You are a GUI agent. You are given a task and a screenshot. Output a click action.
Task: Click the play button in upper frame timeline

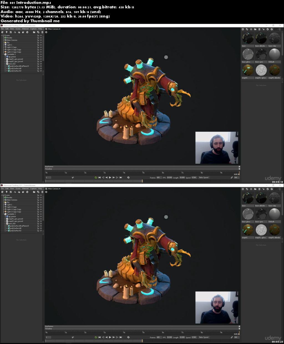click(x=110, y=177)
